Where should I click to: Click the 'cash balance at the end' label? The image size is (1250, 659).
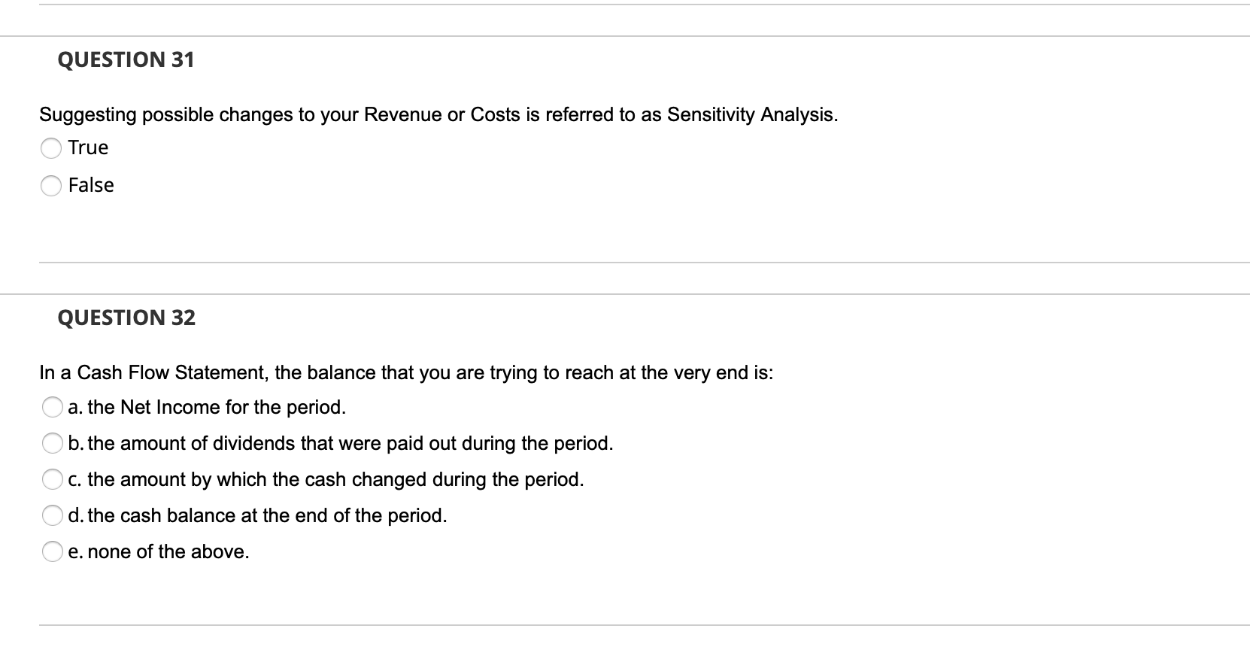[258, 515]
